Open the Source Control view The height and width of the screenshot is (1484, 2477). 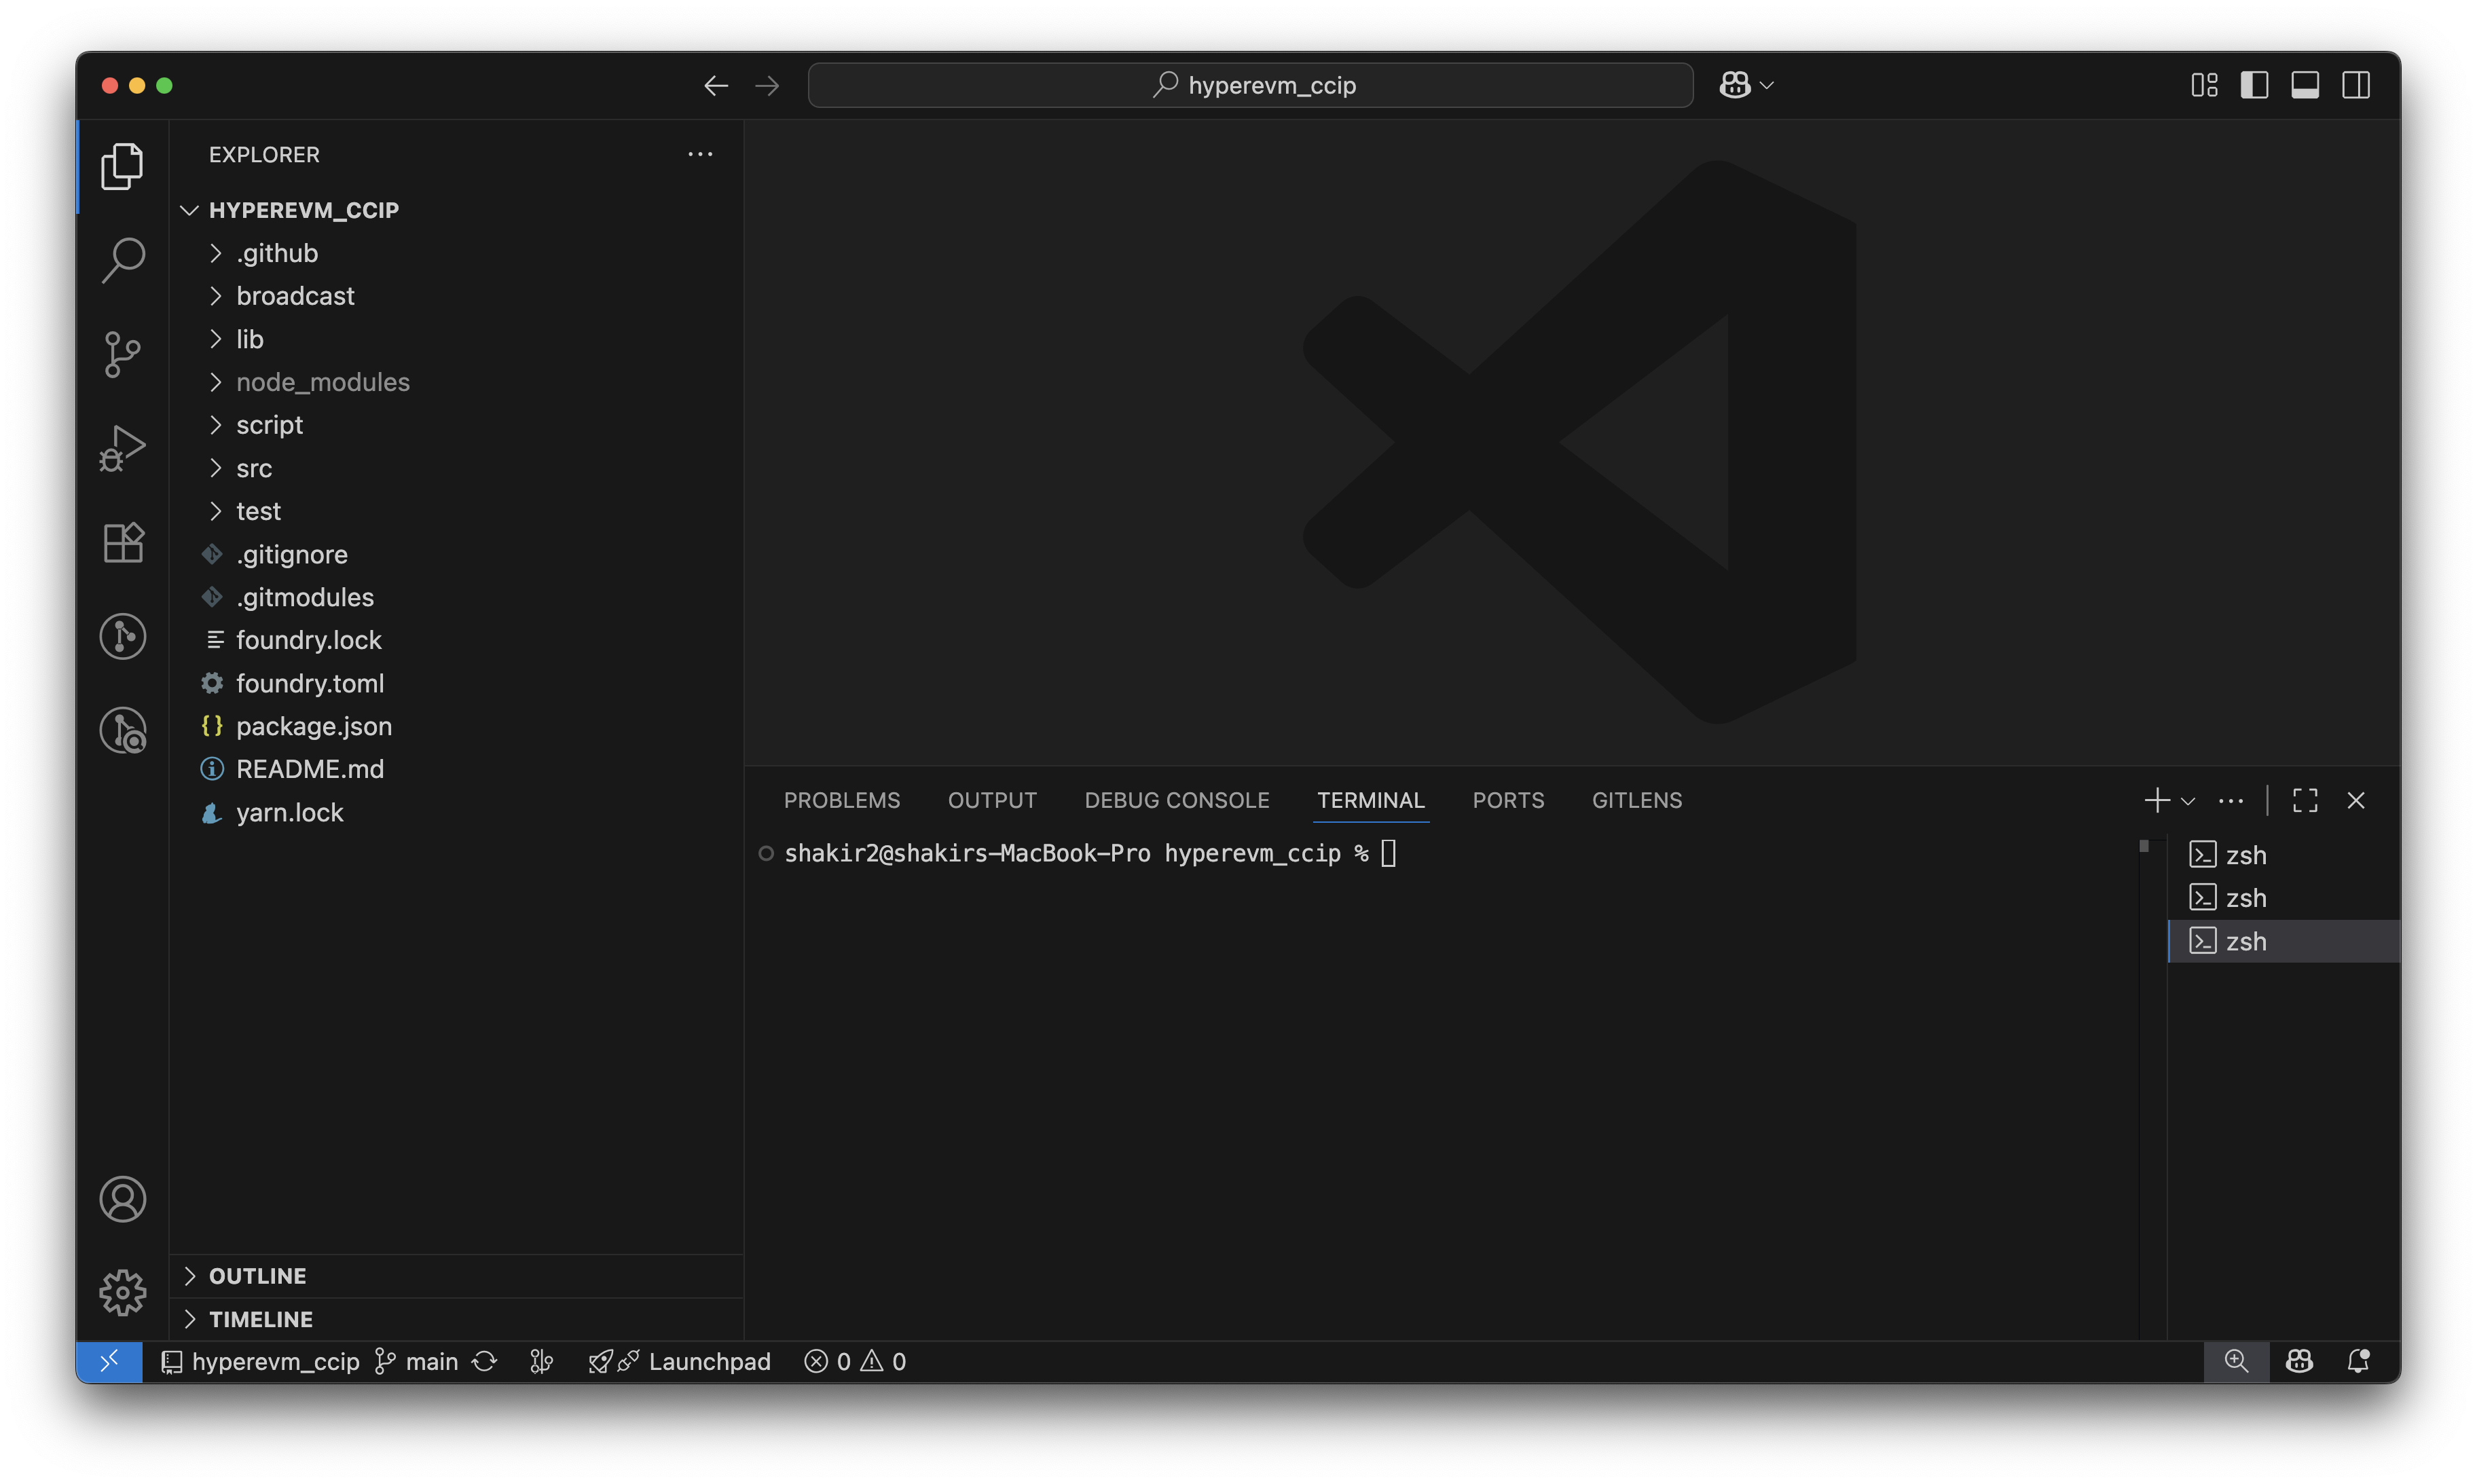(122, 354)
